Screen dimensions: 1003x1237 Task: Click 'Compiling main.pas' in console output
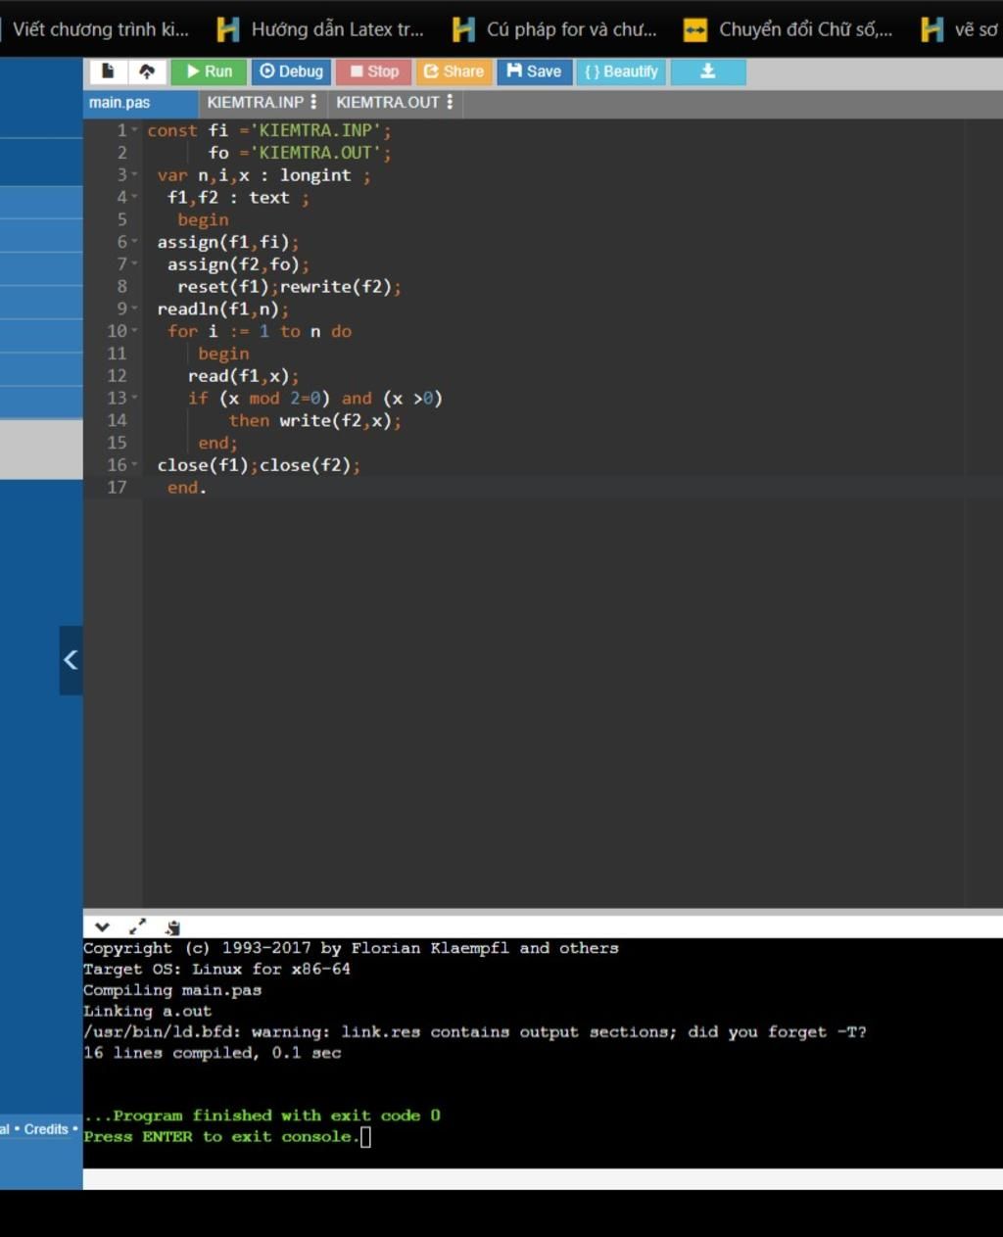point(172,990)
